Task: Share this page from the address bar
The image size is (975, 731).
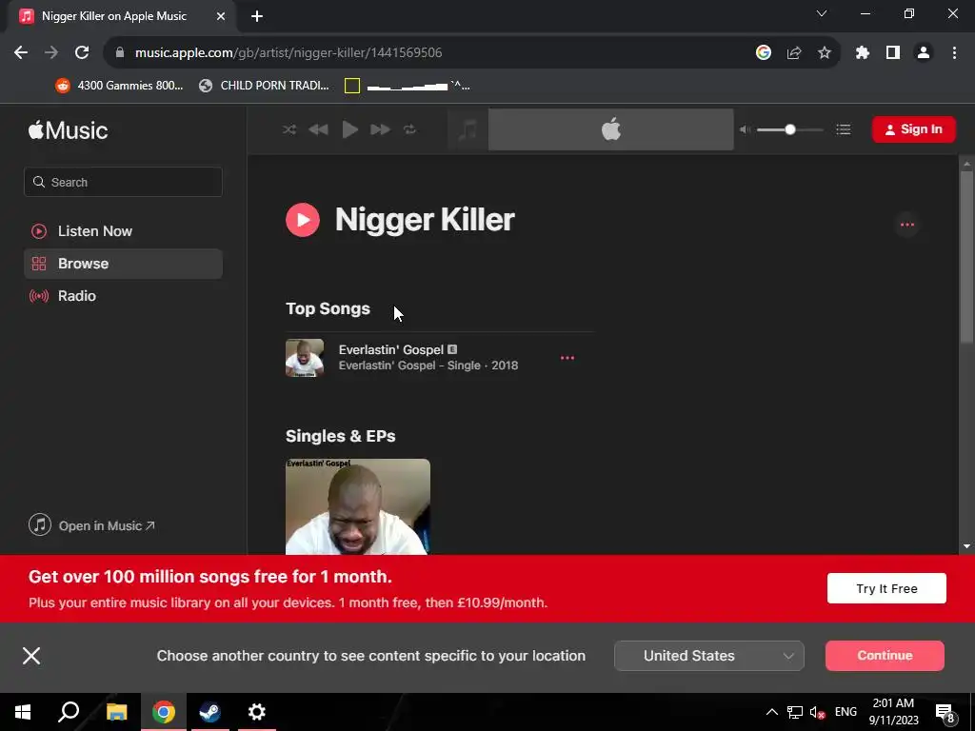Action: (794, 53)
